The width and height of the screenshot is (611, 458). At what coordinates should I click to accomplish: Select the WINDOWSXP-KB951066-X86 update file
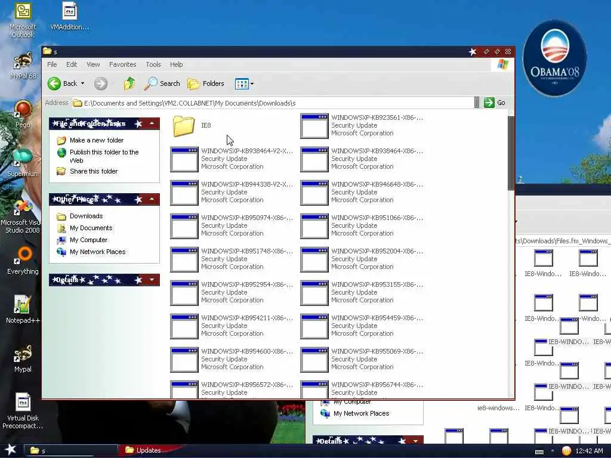pos(362,226)
